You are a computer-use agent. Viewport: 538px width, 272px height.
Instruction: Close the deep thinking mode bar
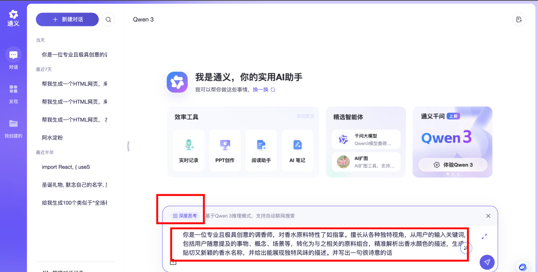click(488, 216)
